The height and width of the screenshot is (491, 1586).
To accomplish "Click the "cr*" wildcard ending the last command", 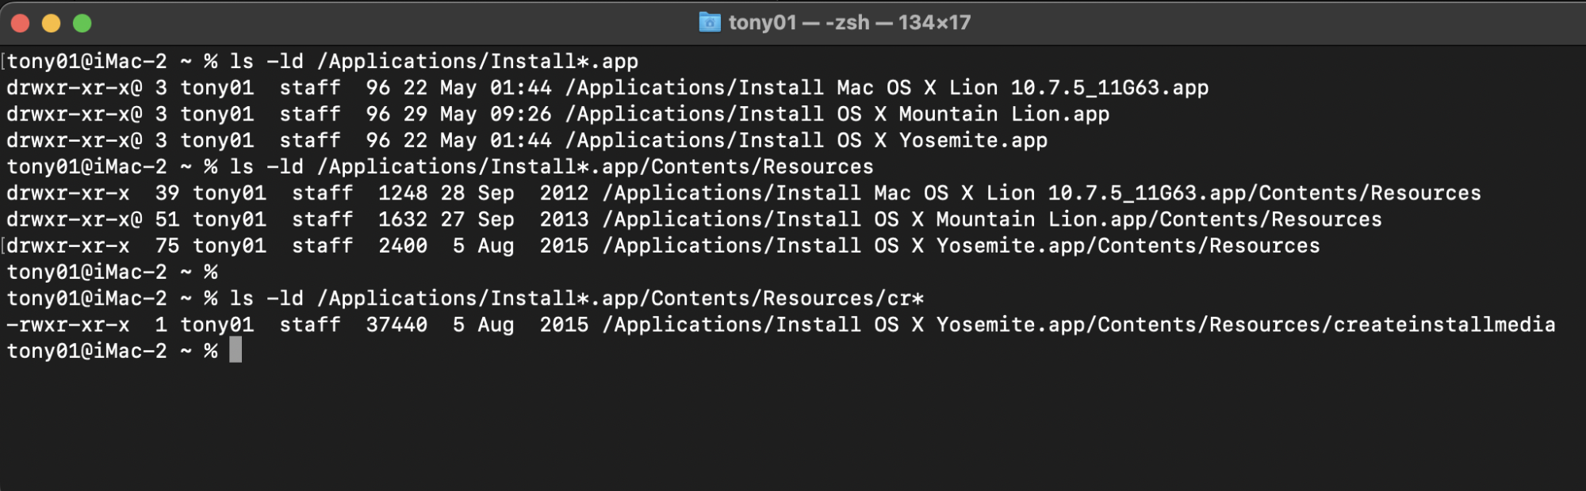I will [905, 299].
